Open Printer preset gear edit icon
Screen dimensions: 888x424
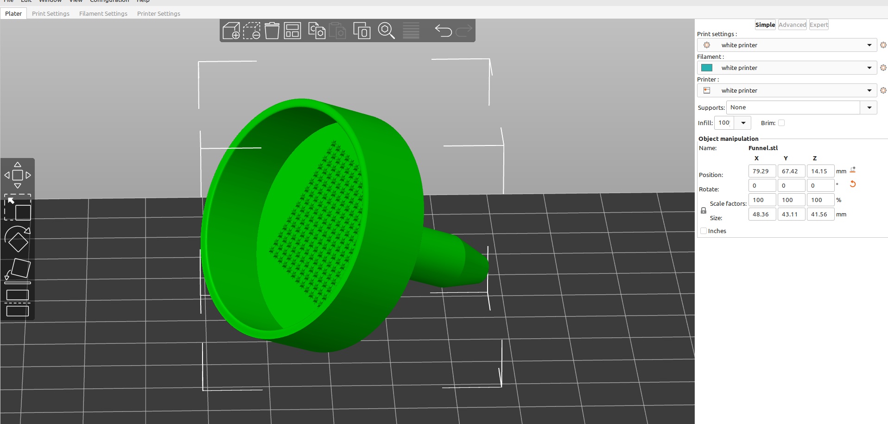(883, 90)
